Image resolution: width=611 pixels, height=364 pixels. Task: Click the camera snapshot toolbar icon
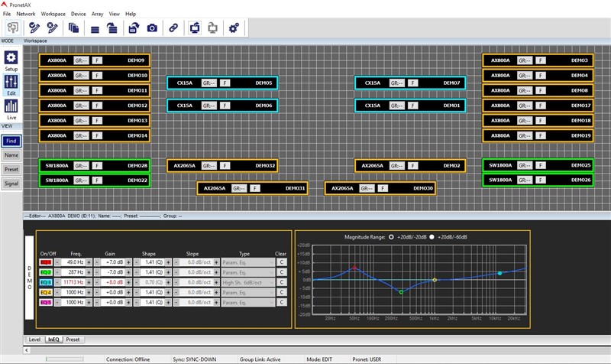click(x=152, y=28)
